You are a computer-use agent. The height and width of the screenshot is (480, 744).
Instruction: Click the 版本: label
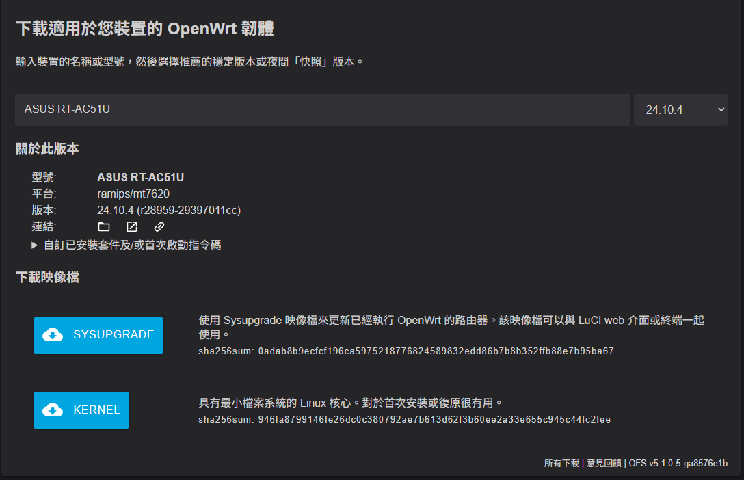tap(44, 210)
